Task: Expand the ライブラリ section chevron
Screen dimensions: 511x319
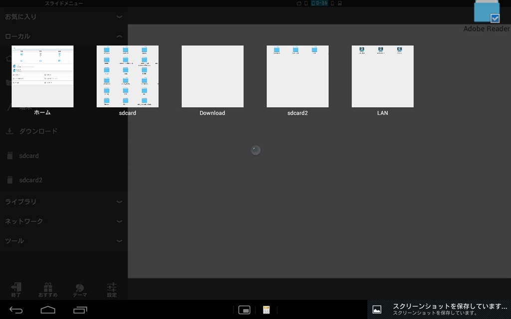Action: (119, 201)
